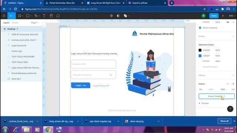This screenshot has width=237, height=133.
Task: Open the Chrome extensions puzzle icon
Action: point(223,9)
